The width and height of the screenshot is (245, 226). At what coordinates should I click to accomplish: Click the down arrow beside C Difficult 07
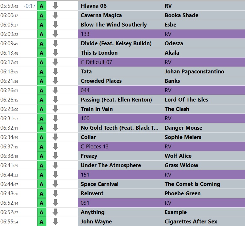[55, 62]
